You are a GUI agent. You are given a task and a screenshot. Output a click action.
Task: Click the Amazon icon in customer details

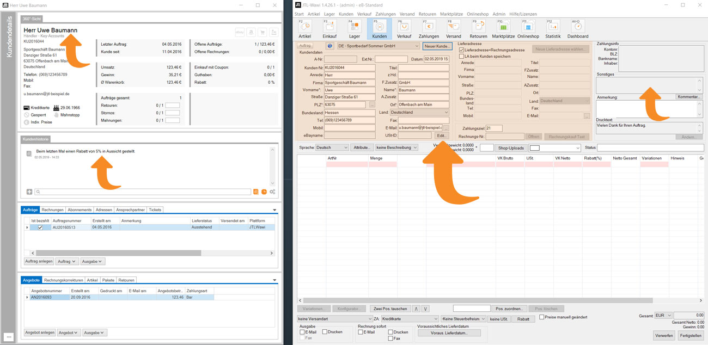[251, 32]
